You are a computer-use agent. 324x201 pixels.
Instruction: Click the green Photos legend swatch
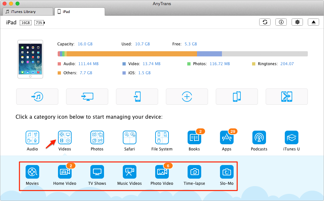point(189,64)
